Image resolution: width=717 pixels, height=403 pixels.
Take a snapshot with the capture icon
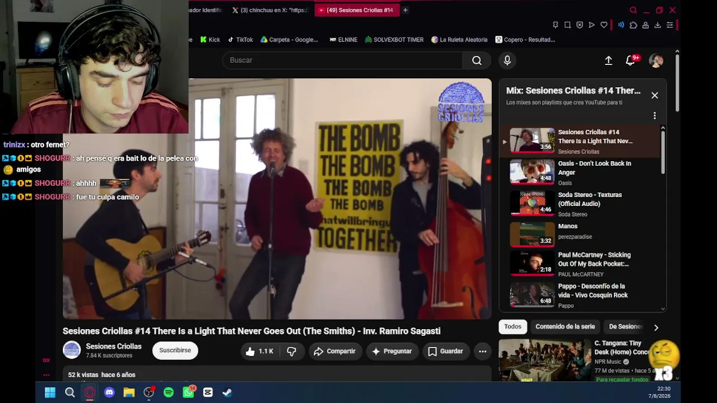click(x=567, y=25)
